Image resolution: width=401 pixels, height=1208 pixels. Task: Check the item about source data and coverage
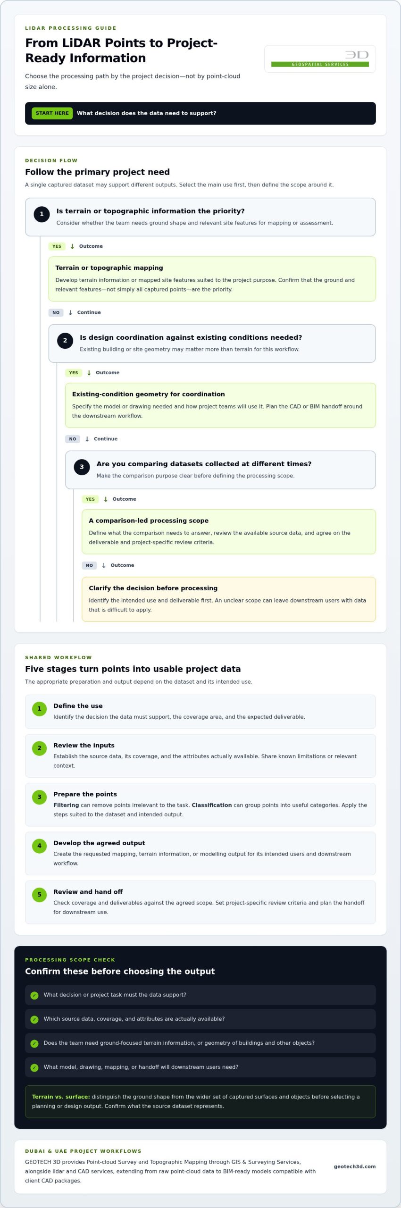point(200,1019)
